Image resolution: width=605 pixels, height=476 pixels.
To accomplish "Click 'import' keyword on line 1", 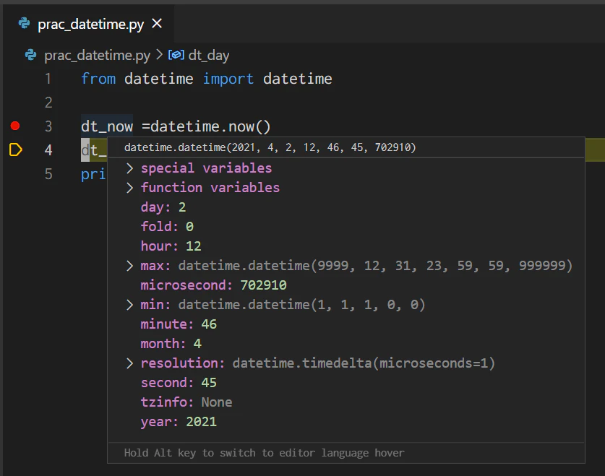I will pos(228,79).
